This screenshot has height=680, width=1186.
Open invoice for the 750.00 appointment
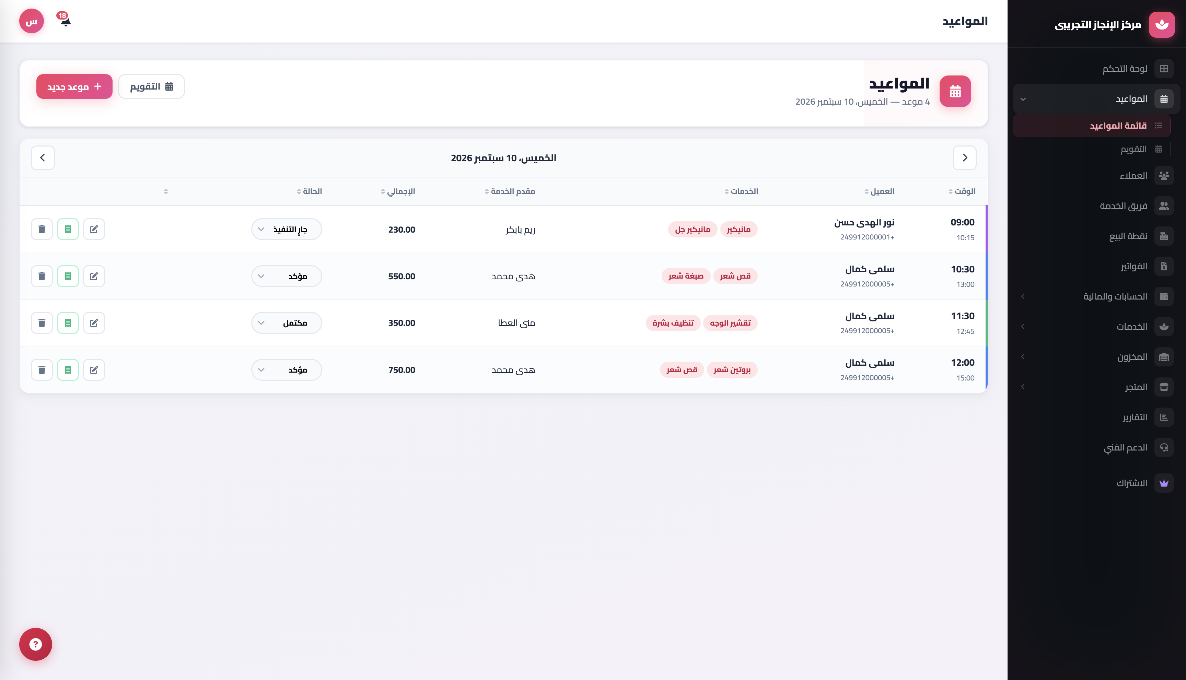[x=68, y=370]
